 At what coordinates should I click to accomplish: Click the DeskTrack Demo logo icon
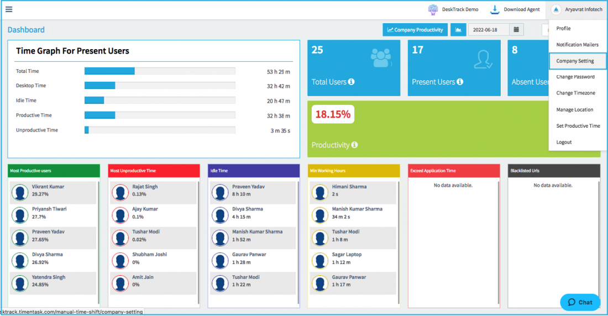433,10
